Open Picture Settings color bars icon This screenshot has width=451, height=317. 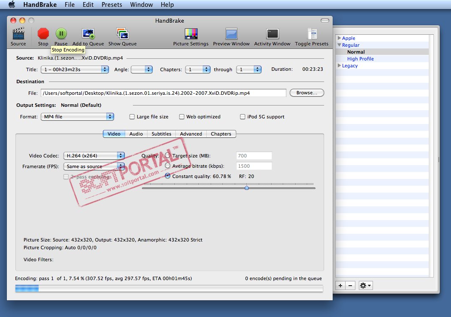point(191,34)
